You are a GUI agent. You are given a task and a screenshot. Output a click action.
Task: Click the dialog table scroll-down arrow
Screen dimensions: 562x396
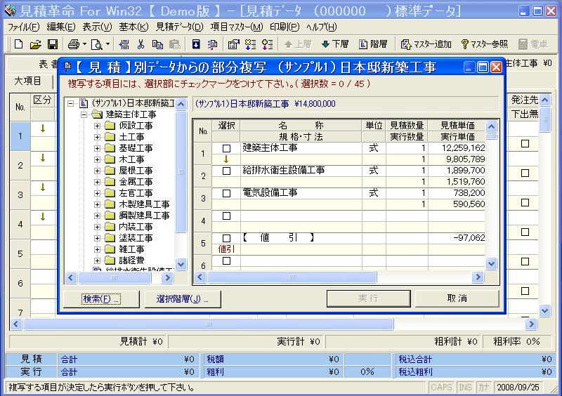(x=491, y=264)
